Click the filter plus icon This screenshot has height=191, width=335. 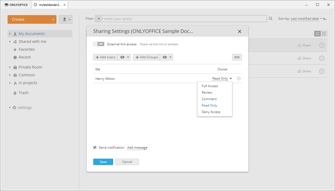(99, 19)
